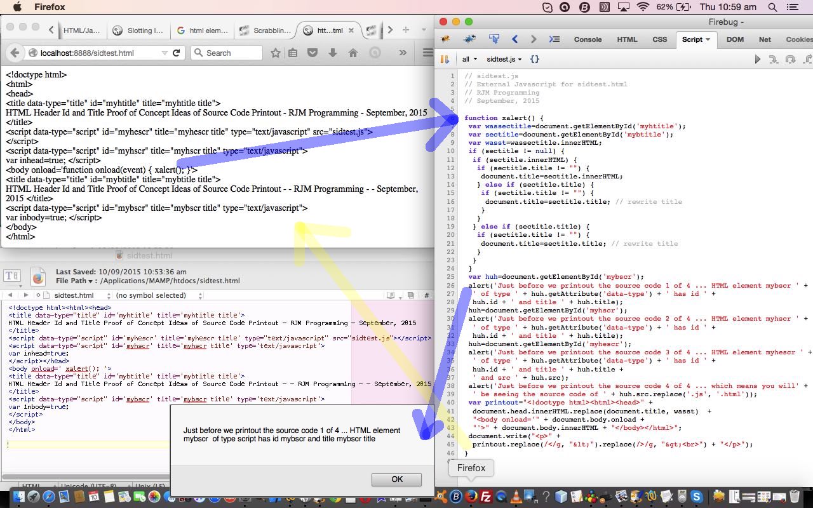Screen dimensions: 813x508
Task: Activate Firebug's inspect element pointer tool
Action: click(494, 39)
